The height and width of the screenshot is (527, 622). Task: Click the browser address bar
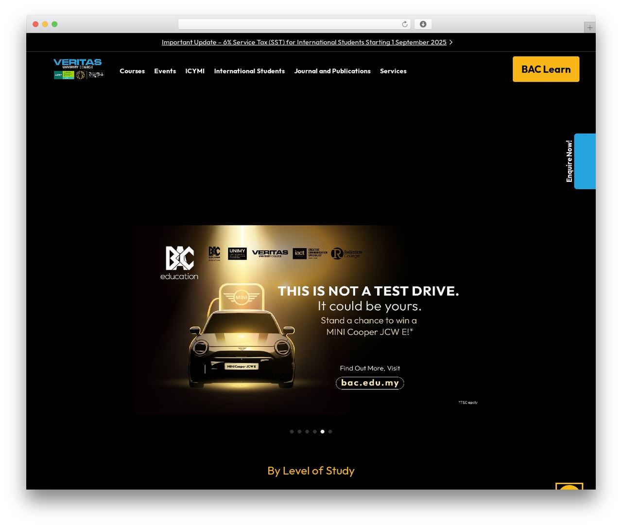(x=294, y=24)
